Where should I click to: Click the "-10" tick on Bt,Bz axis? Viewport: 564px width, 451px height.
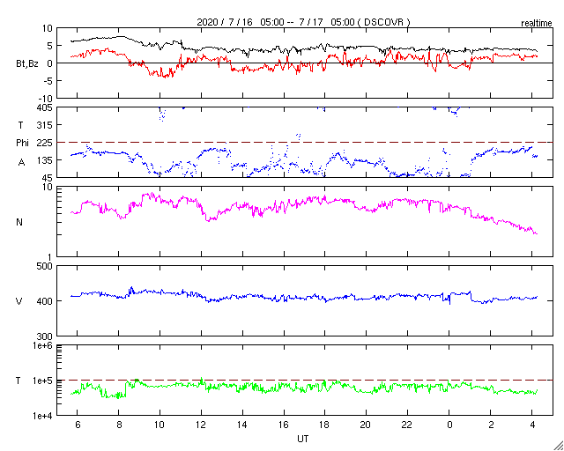pyautogui.click(x=46, y=99)
